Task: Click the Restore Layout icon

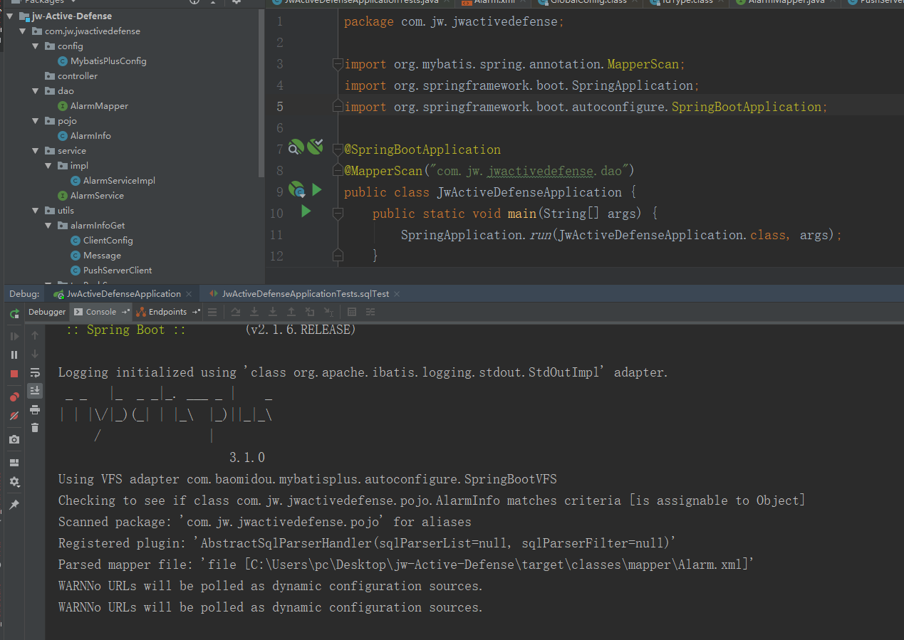Action: (x=14, y=463)
